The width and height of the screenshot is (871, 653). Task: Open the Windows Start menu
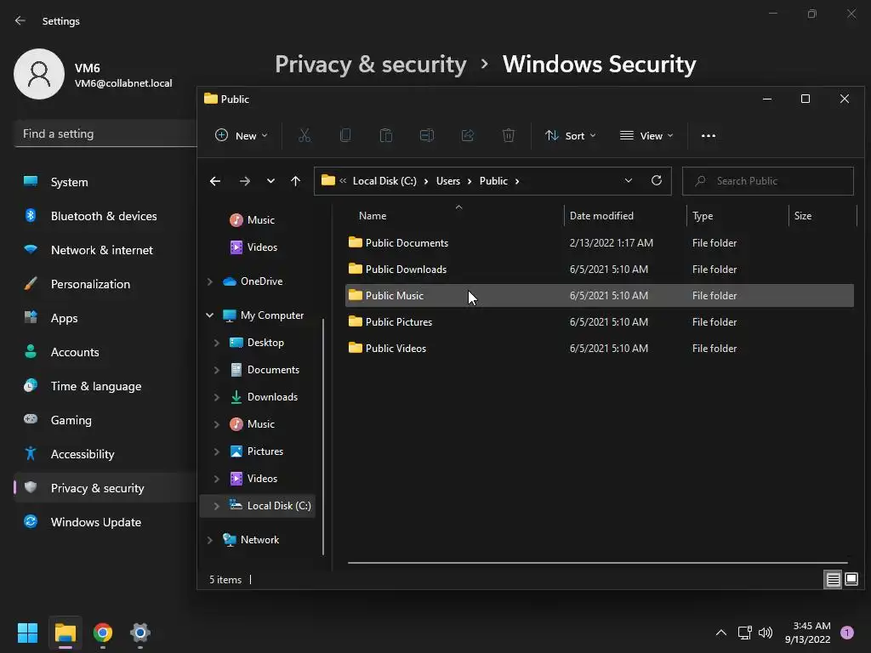pos(27,633)
